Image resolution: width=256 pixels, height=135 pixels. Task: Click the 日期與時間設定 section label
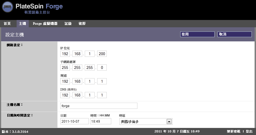[x=20, y=115]
